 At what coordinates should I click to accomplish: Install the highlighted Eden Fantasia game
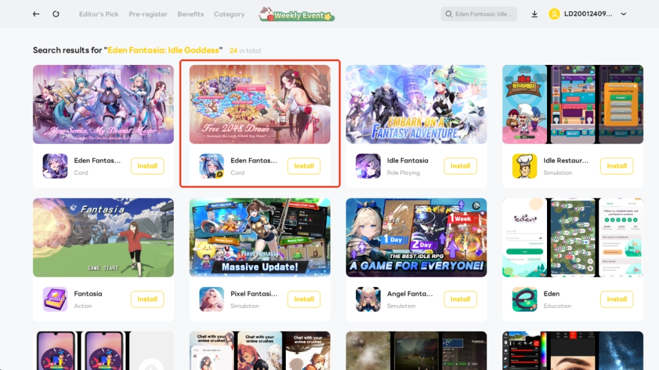tap(303, 166)
